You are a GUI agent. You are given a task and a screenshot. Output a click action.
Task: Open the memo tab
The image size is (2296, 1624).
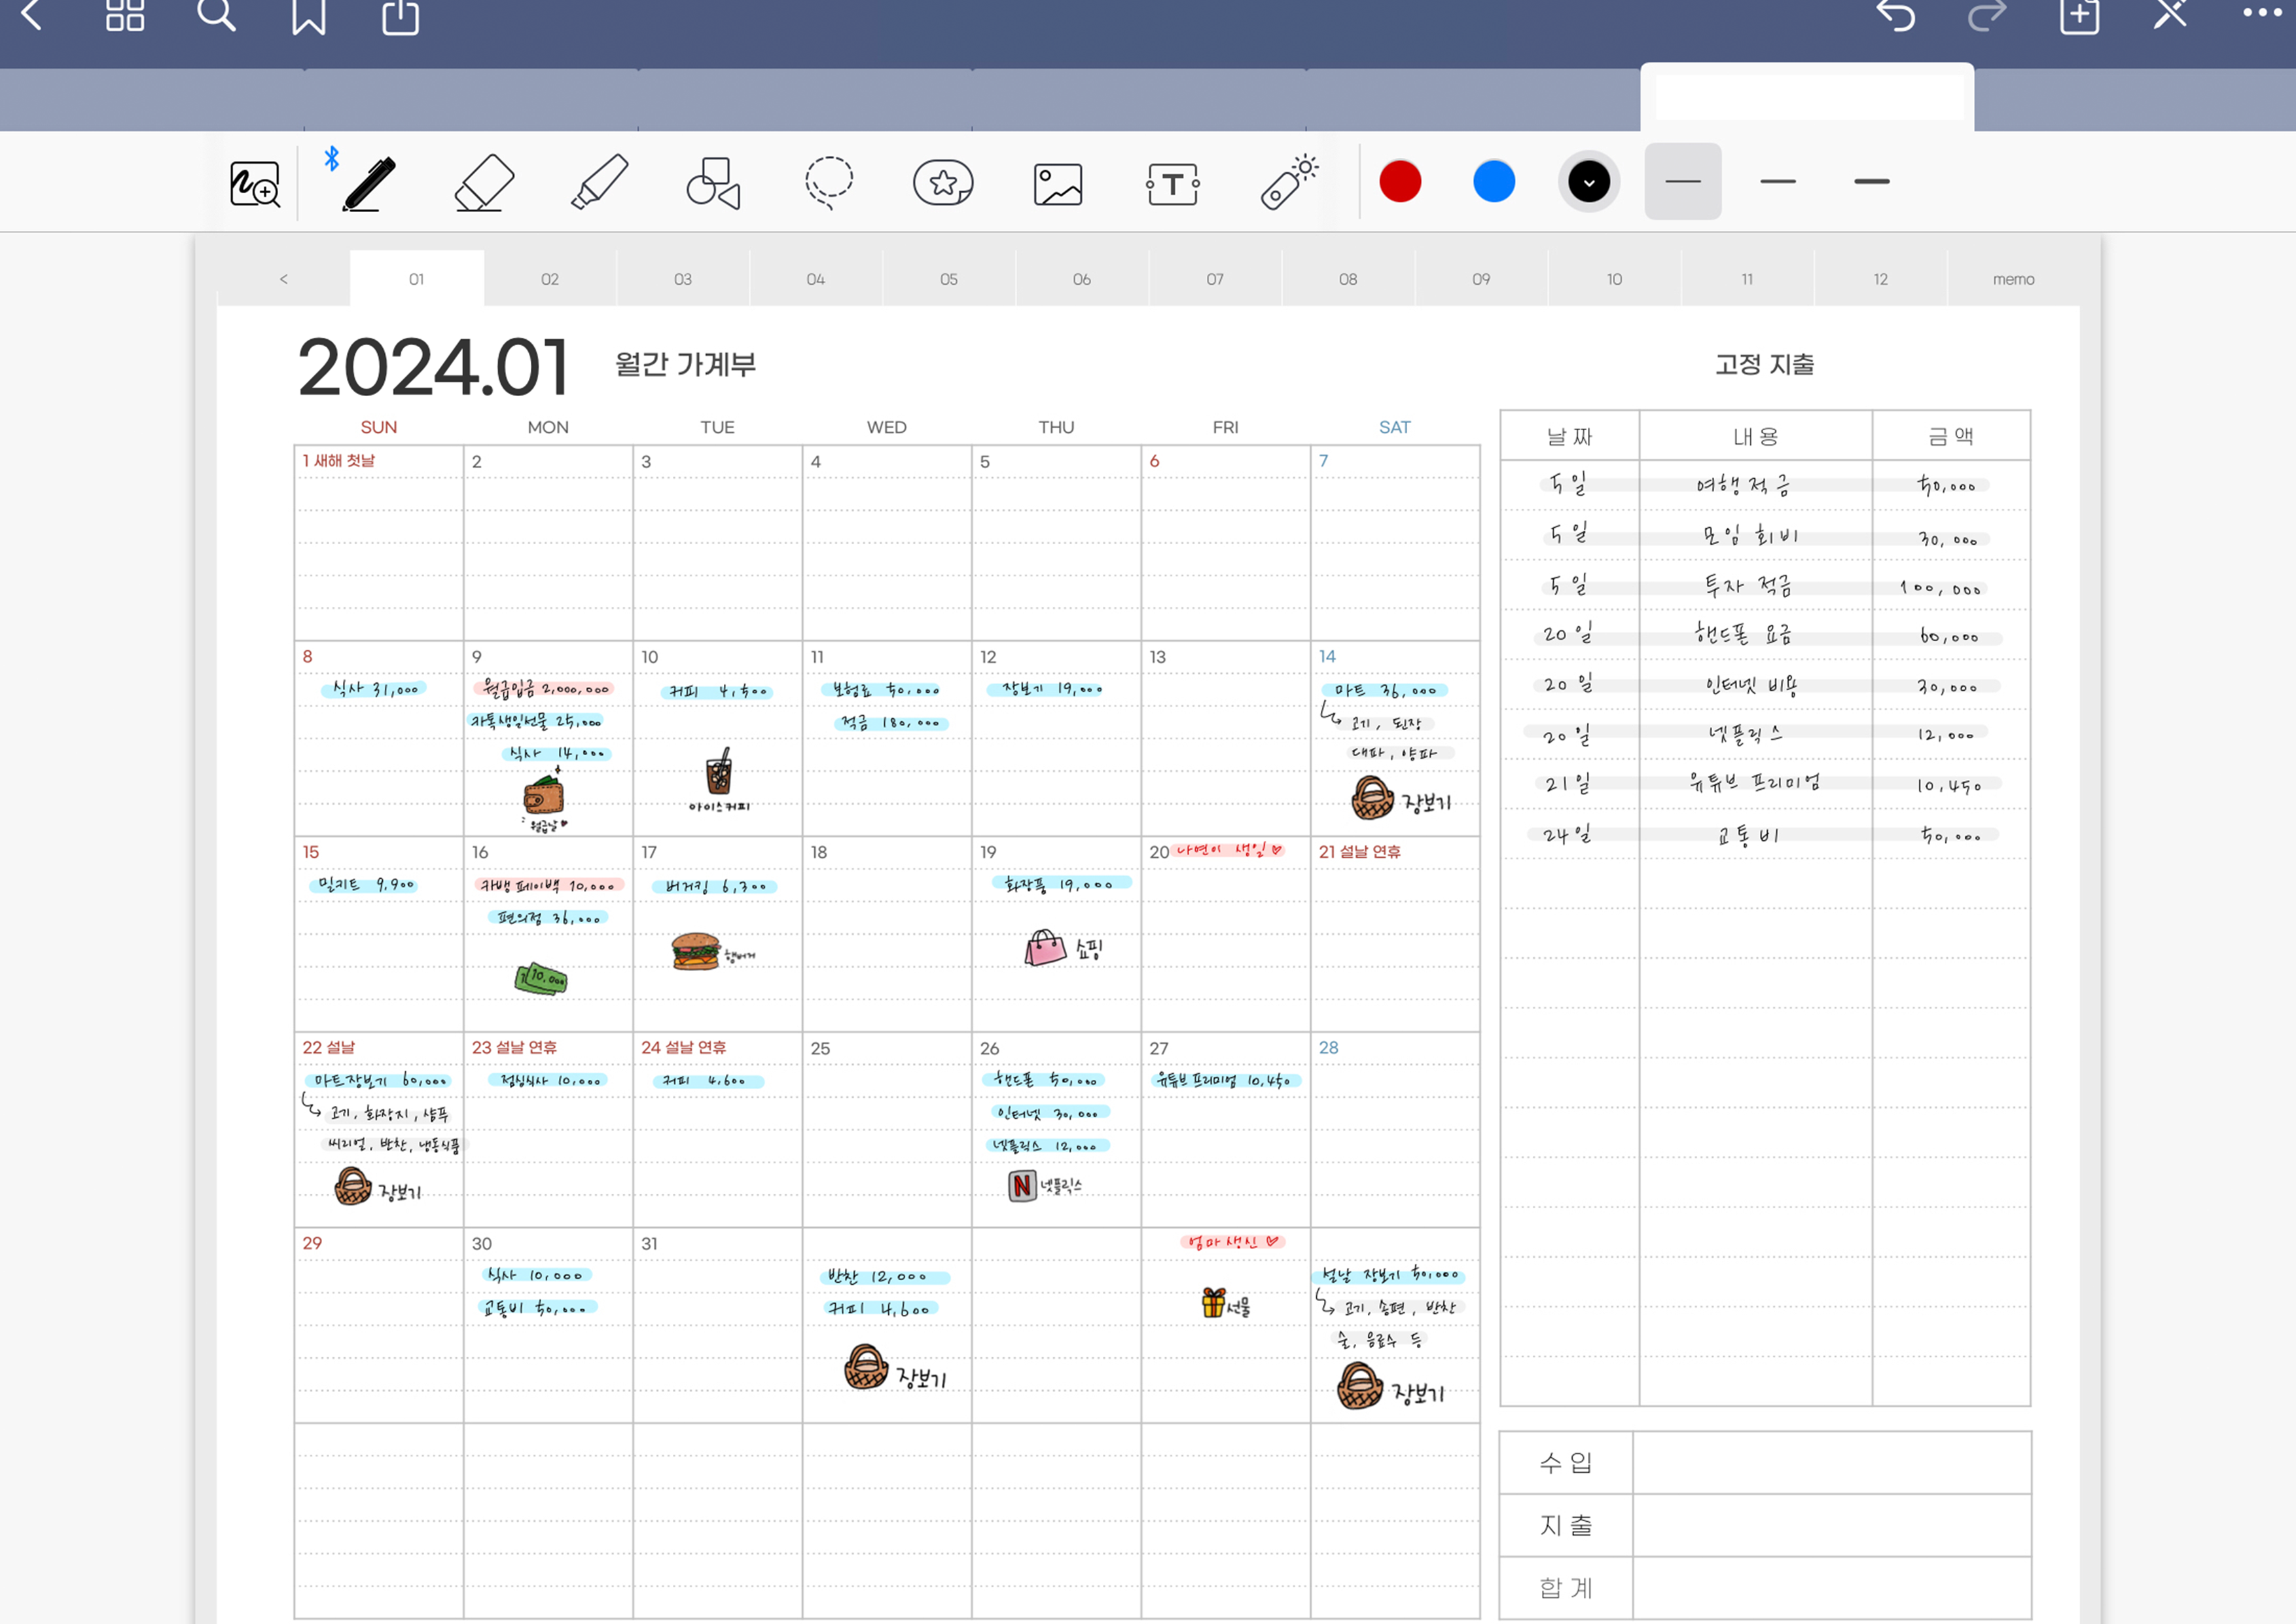(2012, 279)
